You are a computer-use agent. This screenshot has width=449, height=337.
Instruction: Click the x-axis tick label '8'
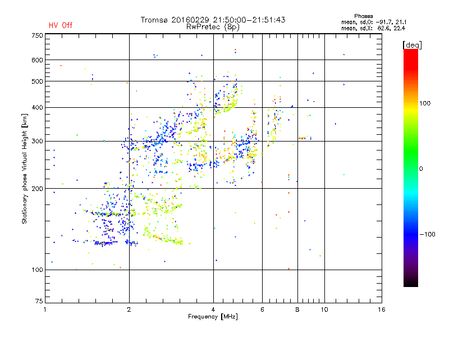(x=297, y=309)
